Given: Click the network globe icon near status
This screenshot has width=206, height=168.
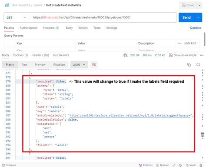Looking at the screenshot, I should 125,55.
